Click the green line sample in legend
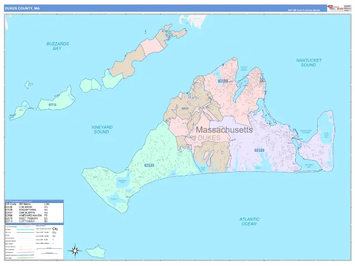This screenshot has height=266, width=355. (26, 258)
